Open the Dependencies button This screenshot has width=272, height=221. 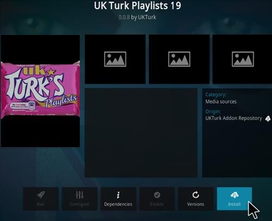pyautogui.click(x=118, y=199)
